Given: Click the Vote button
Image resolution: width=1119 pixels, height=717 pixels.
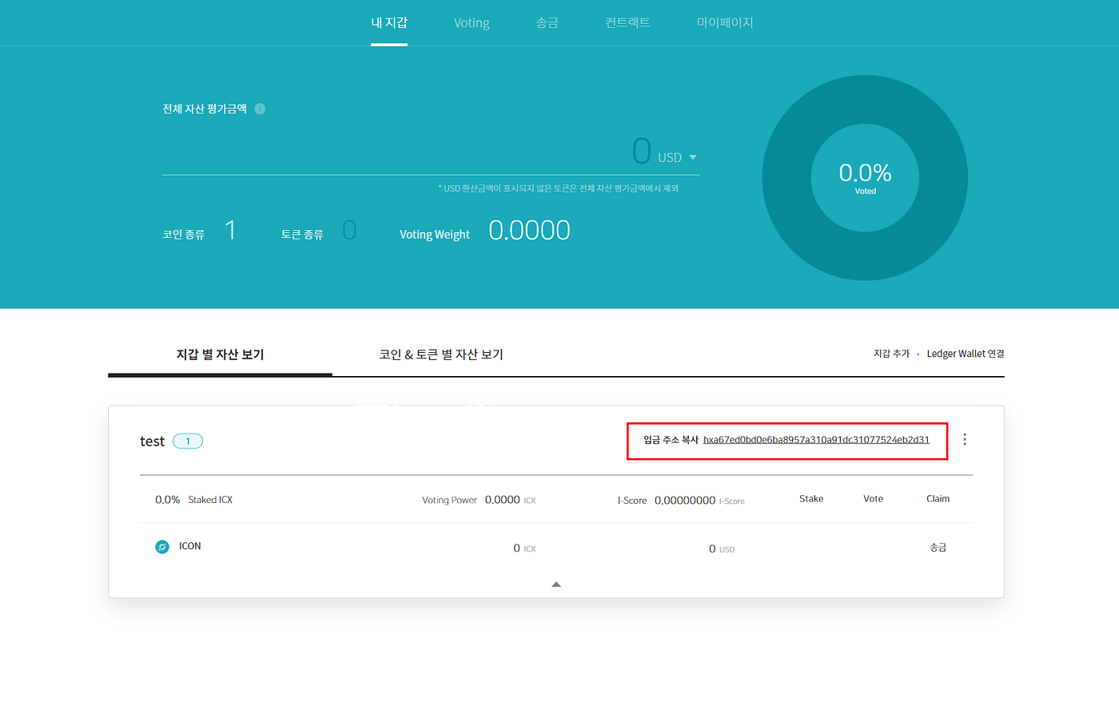Looking at the screenshot, I should (x=873, y=498).
